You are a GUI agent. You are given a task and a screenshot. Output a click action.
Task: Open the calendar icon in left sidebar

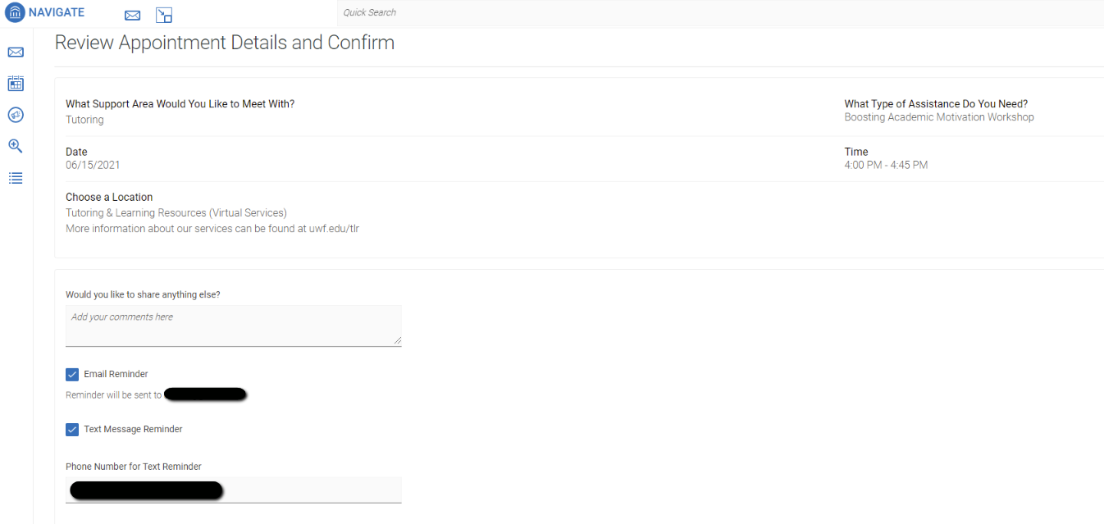pyautogui.click(x=16, y=84)
